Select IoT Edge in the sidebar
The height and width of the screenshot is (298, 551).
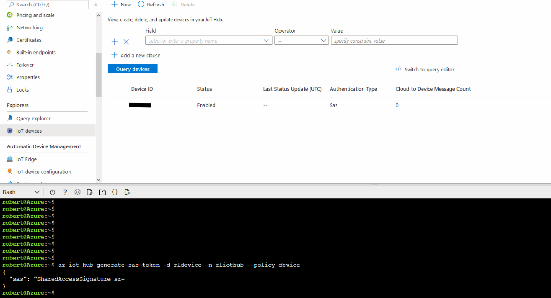coord(26,159)
